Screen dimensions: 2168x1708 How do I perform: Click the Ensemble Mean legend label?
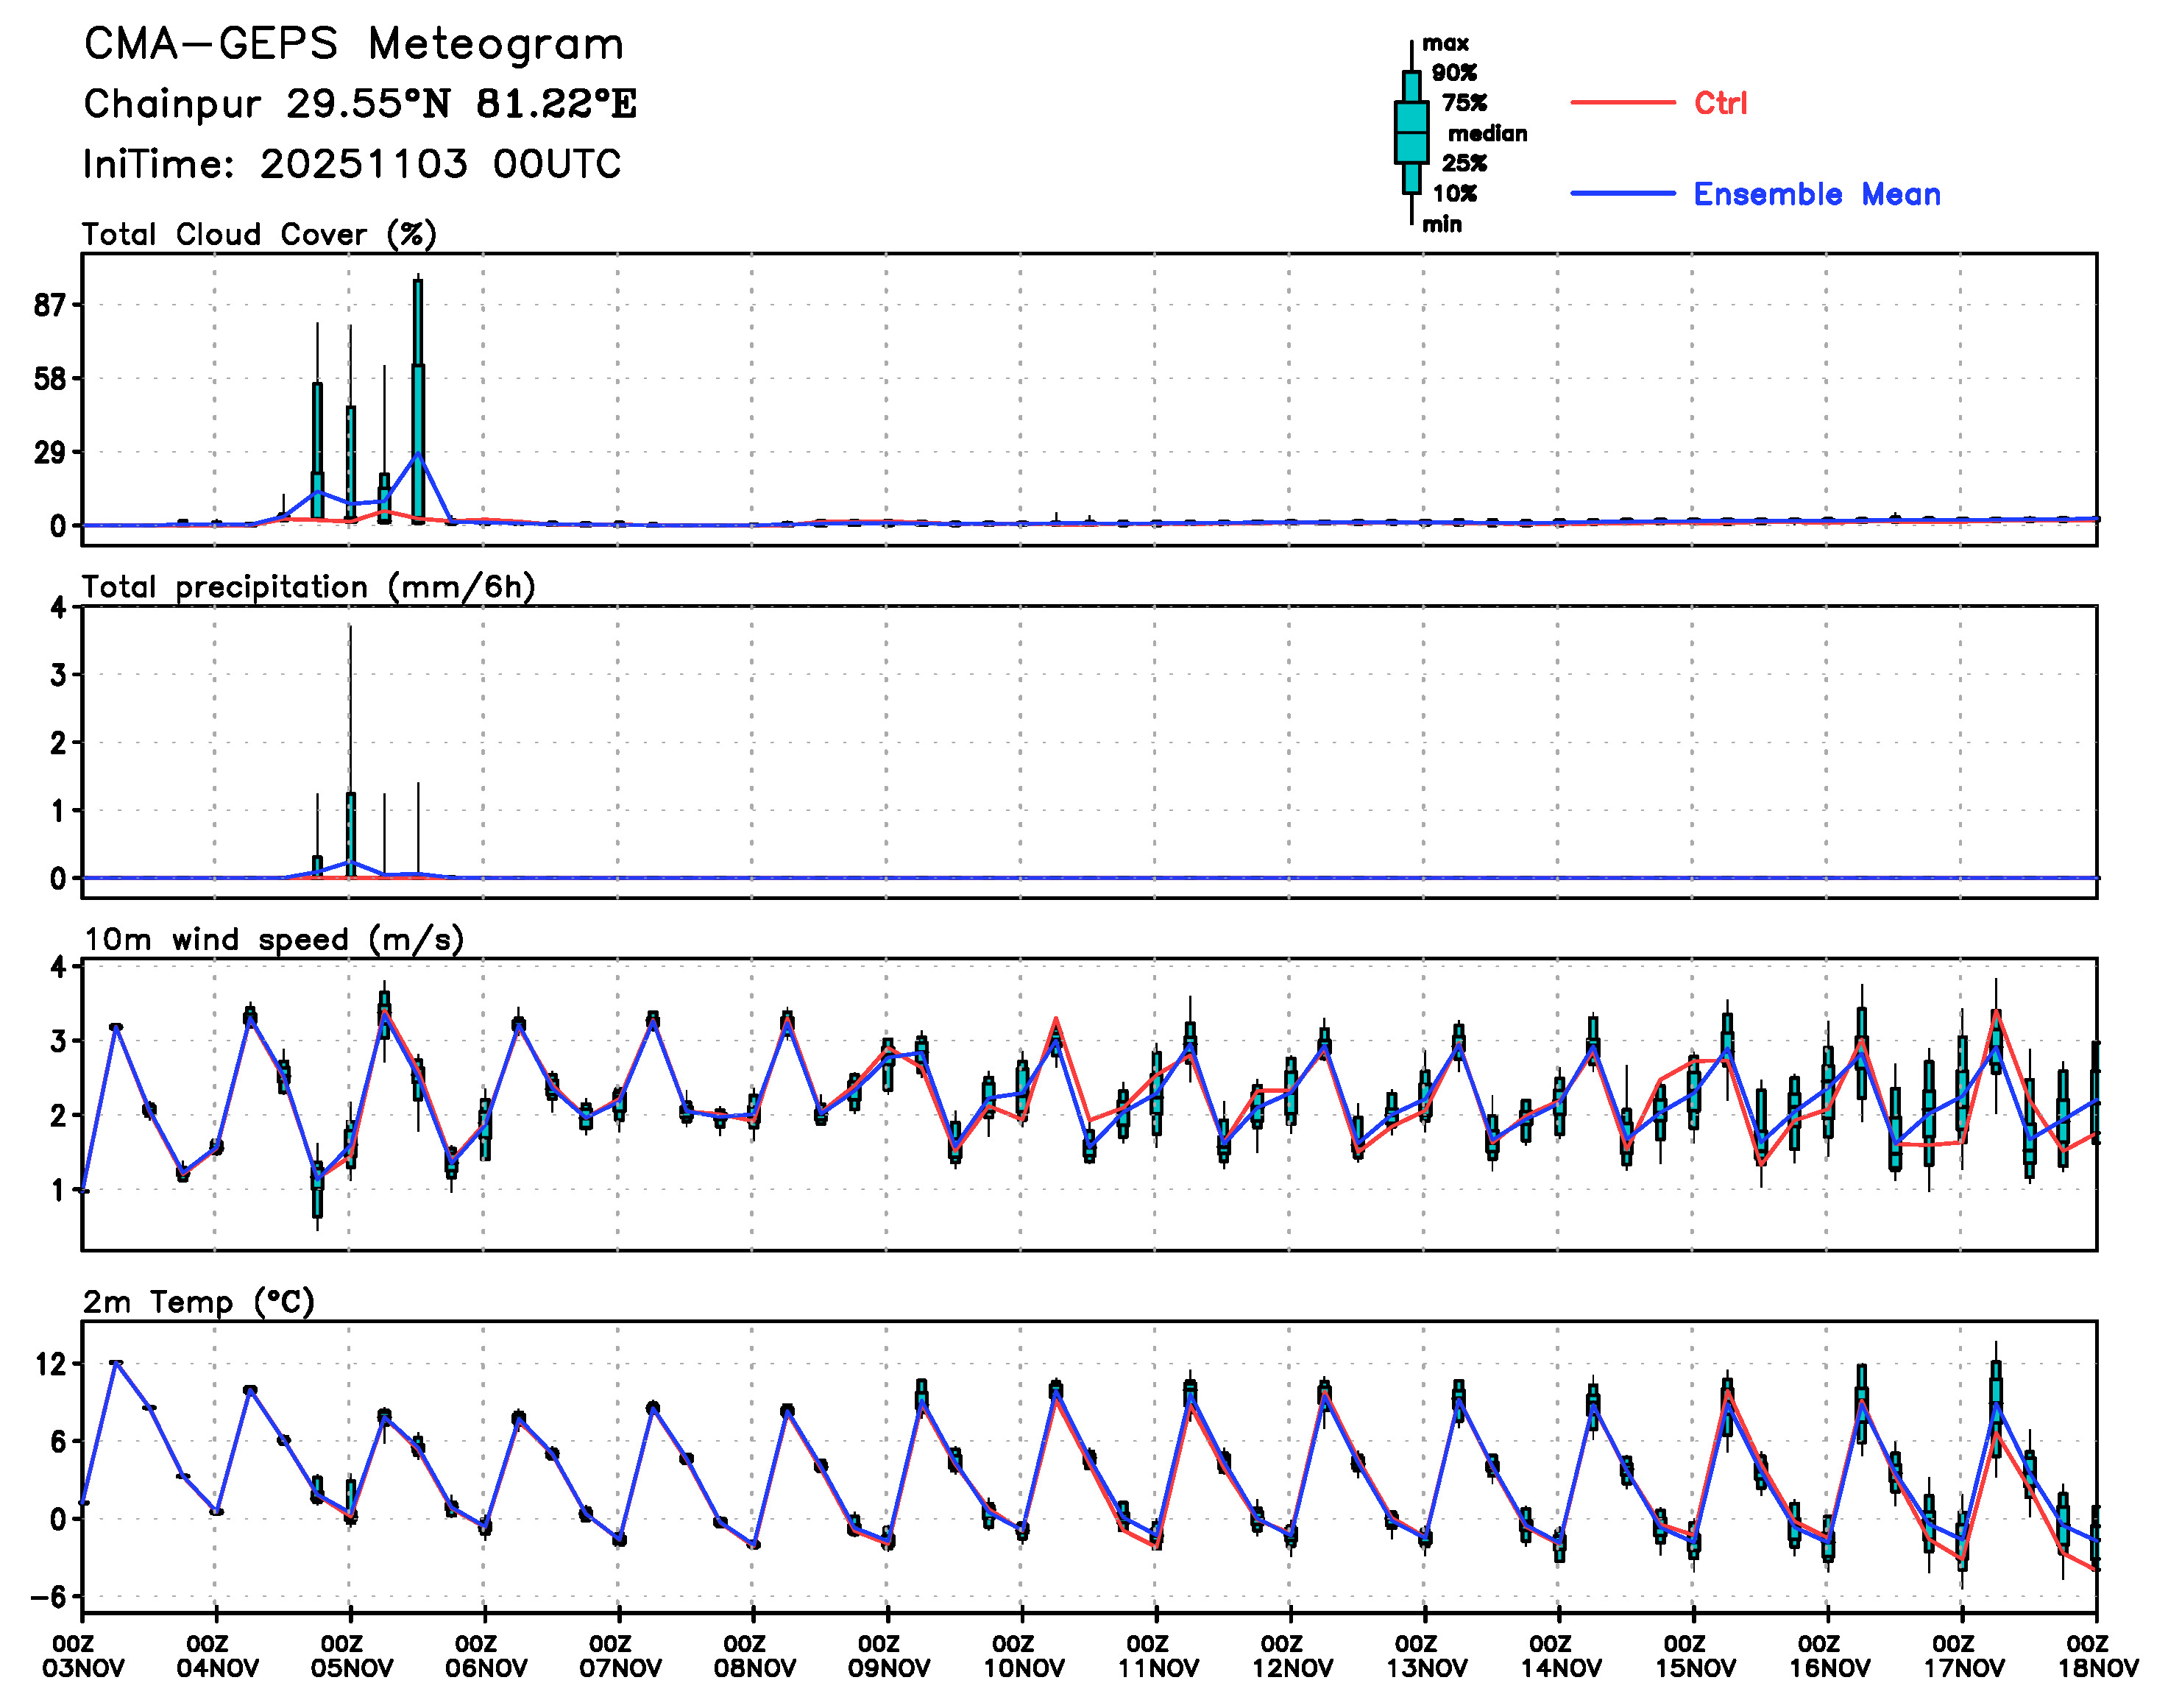[1816, 193]
